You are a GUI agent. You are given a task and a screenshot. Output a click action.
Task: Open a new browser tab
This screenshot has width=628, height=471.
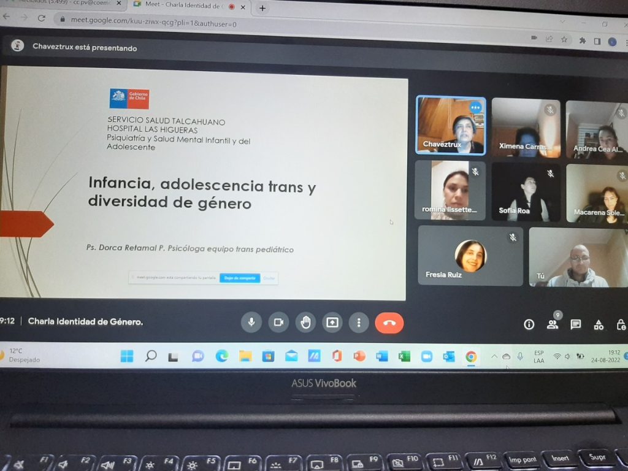tap(262, 8)
